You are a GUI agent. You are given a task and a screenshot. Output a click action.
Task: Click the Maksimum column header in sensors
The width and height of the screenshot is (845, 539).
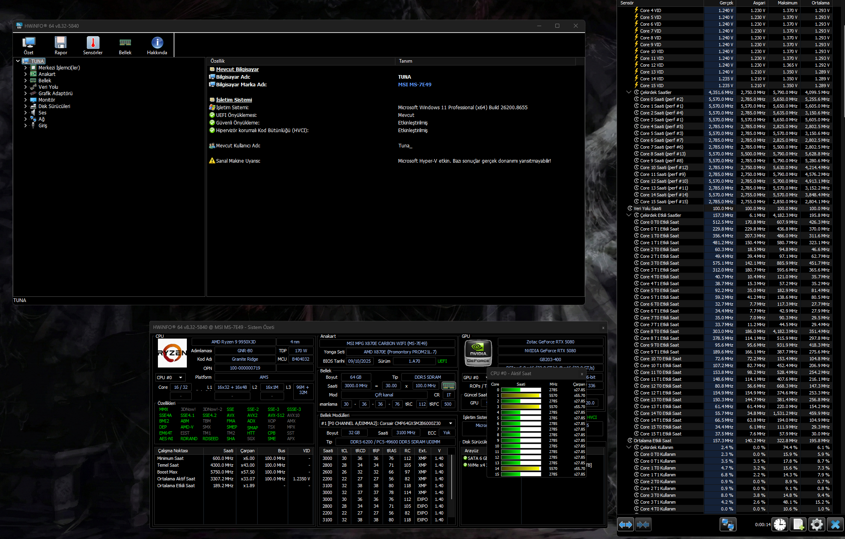[784, 3]
